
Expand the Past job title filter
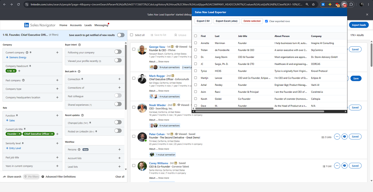(57, 157)
